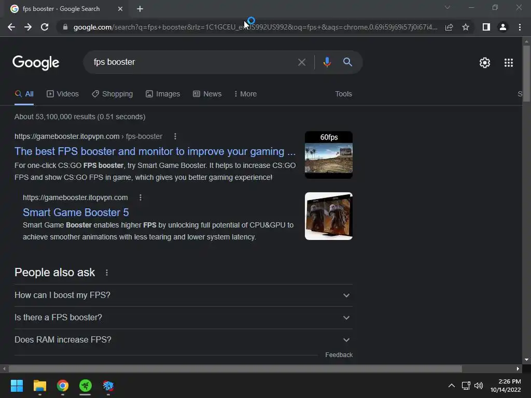Viewport: 531px width, 398px height.
Task: Open options for the Smart Game Booster 5 result
Action: (141, 197)
